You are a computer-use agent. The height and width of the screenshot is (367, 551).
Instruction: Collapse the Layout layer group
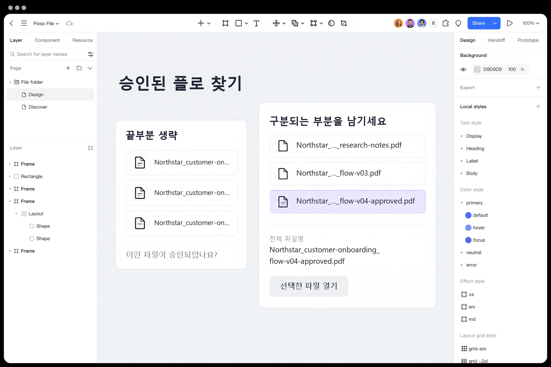click(16, 214)
